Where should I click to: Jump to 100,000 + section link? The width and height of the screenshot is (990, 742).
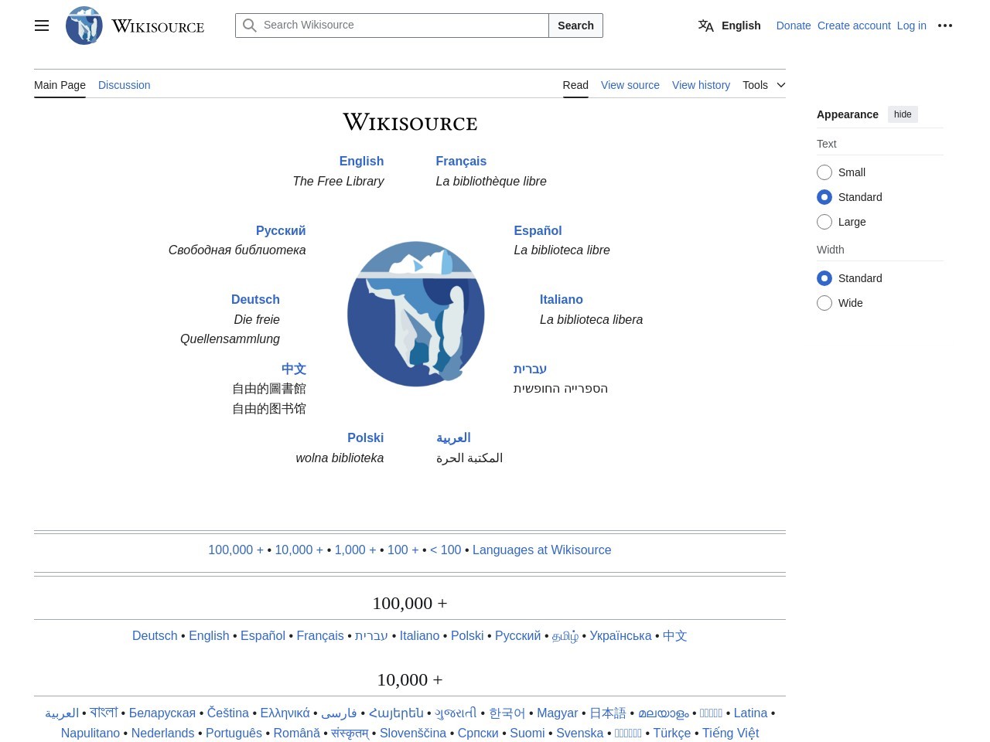point(236,550)
